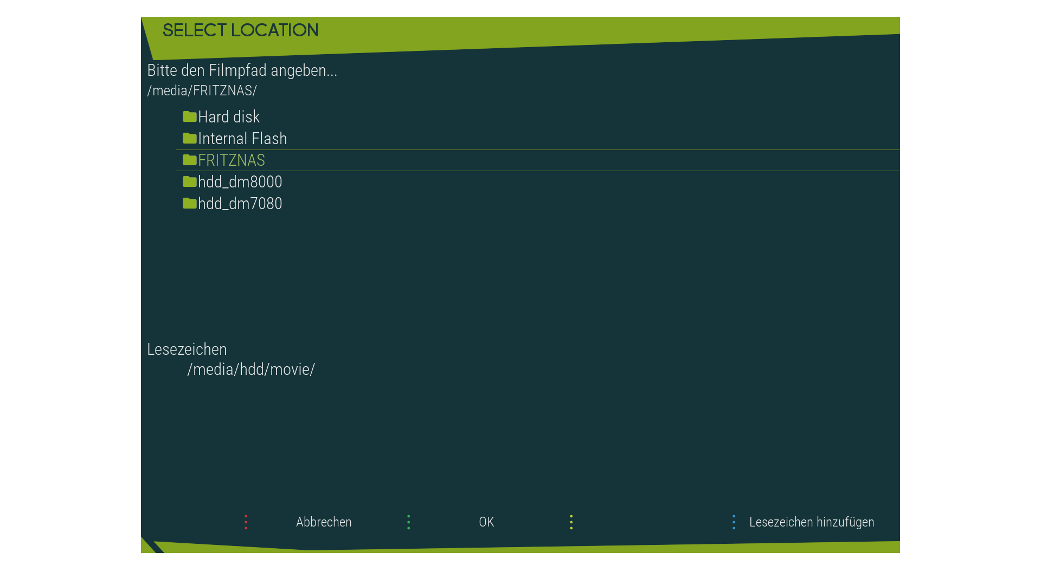Click the current path /media/FRITZNAS/ text
The image size is (1041, 585).
[202, 90]
